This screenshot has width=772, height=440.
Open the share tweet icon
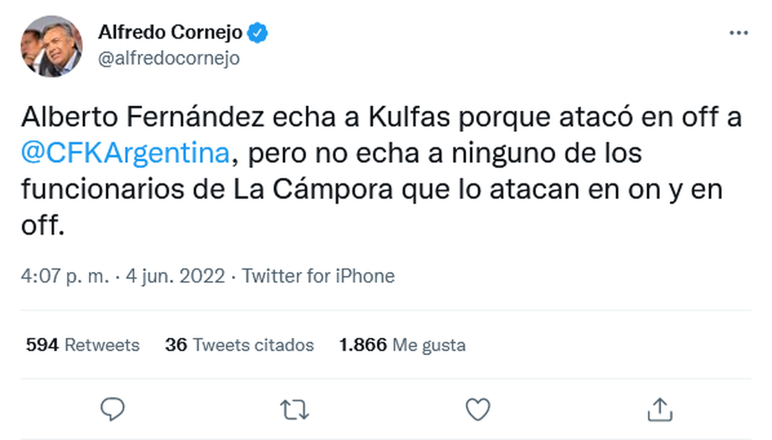pos(659,408)
